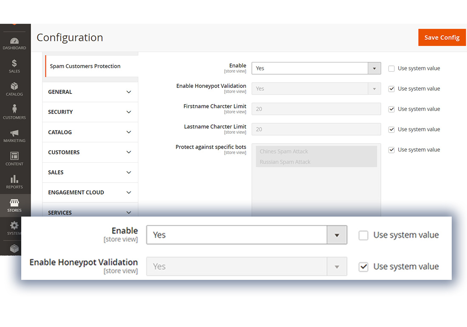Click the Save Config button

click(x=442, y=37)
